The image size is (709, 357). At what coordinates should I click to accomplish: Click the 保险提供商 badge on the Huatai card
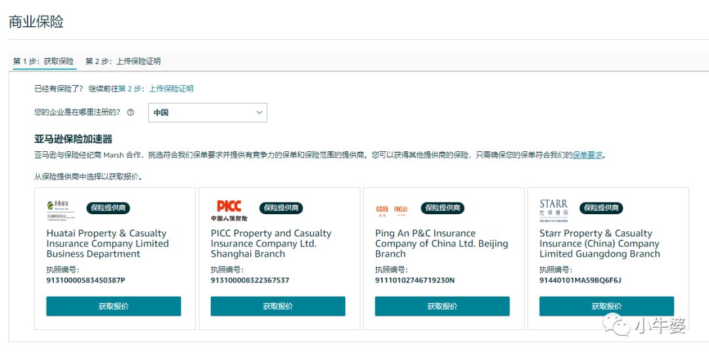(x=108, y=208)
